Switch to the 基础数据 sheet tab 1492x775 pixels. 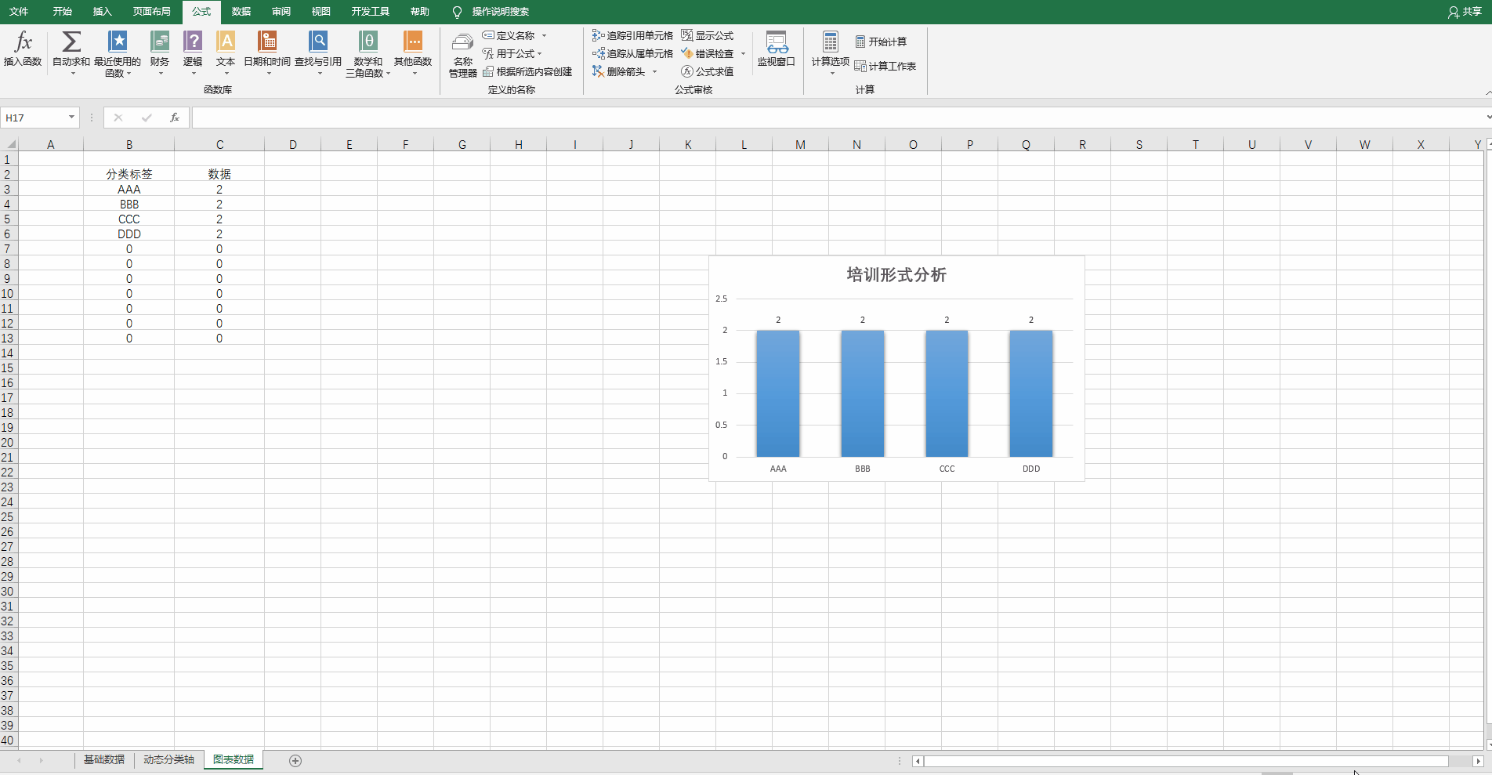tap(104, 760)
